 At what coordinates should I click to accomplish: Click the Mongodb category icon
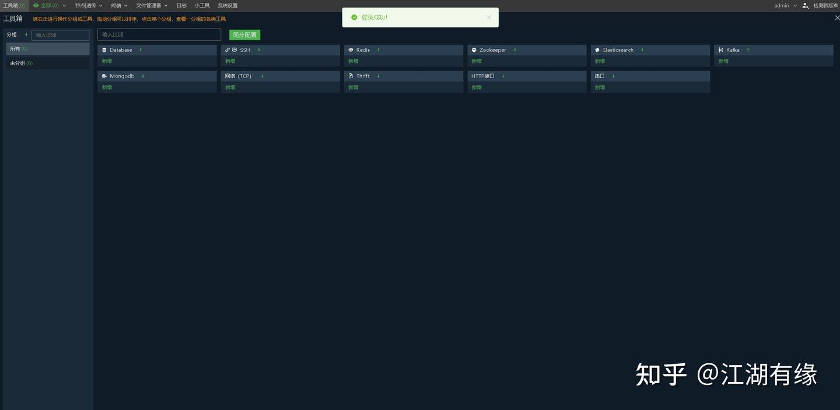click(104, 76)
